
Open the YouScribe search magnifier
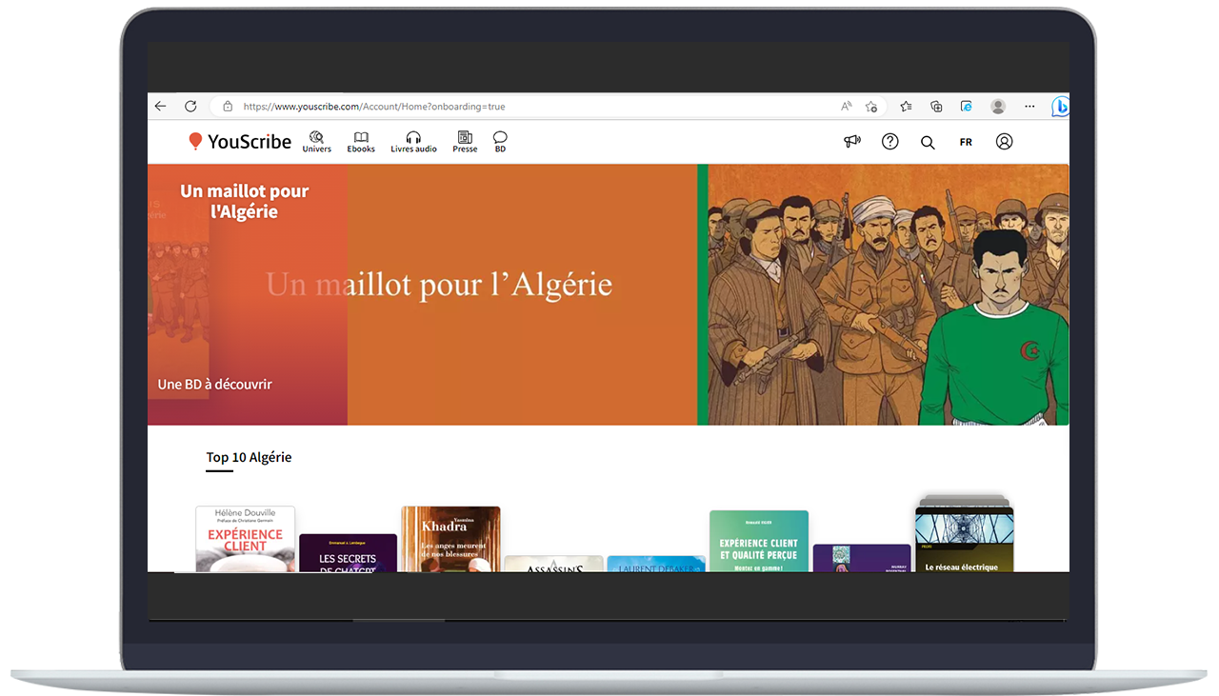pyautogui.click(x=928, y=142)
